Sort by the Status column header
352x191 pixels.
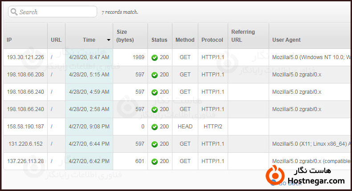159,40
